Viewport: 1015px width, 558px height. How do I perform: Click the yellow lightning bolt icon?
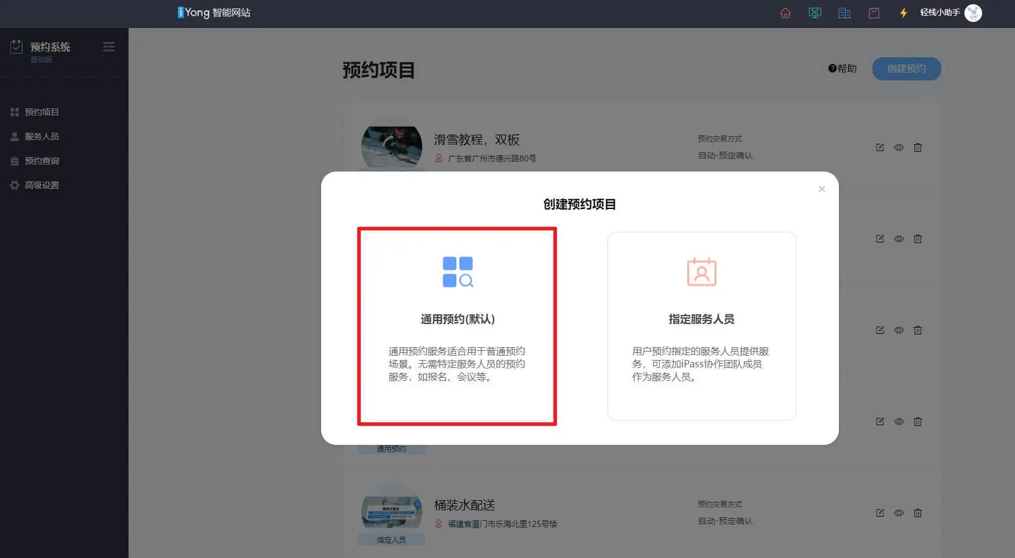[904, 13]
